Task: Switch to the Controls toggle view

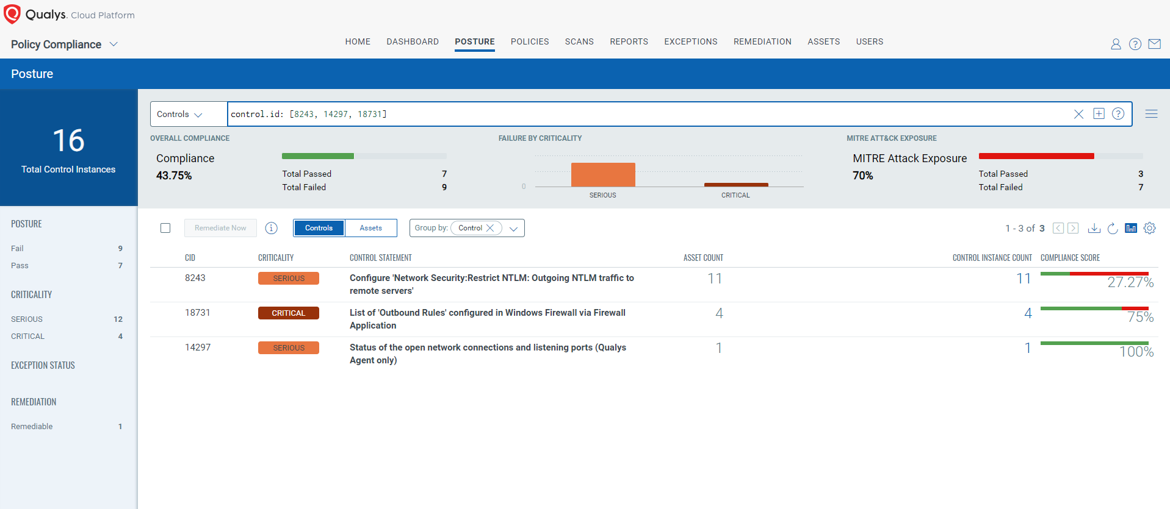Action: [x=319, y=228]
